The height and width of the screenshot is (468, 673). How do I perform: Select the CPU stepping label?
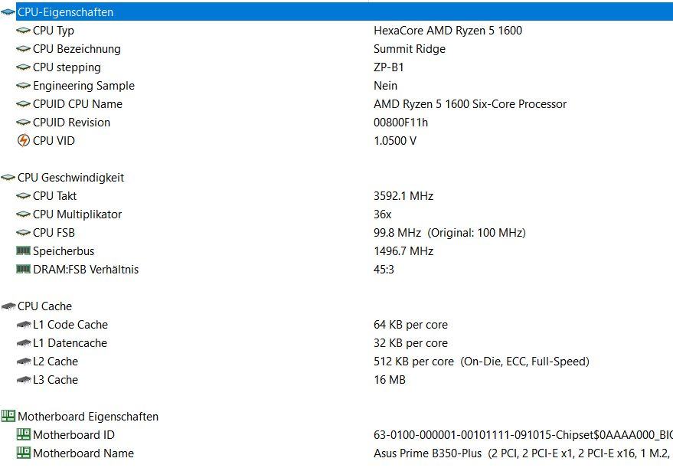click(67, 68)
